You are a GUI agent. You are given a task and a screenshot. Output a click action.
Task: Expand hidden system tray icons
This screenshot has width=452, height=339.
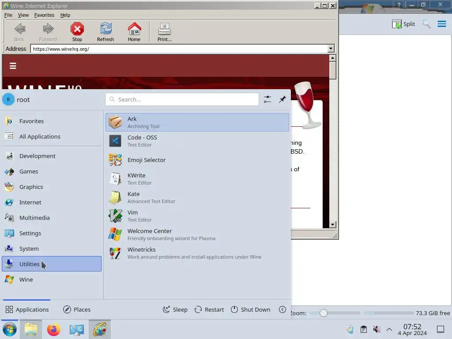[389, 329]
